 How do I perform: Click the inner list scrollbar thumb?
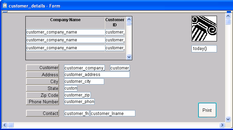tap(129, 24)
